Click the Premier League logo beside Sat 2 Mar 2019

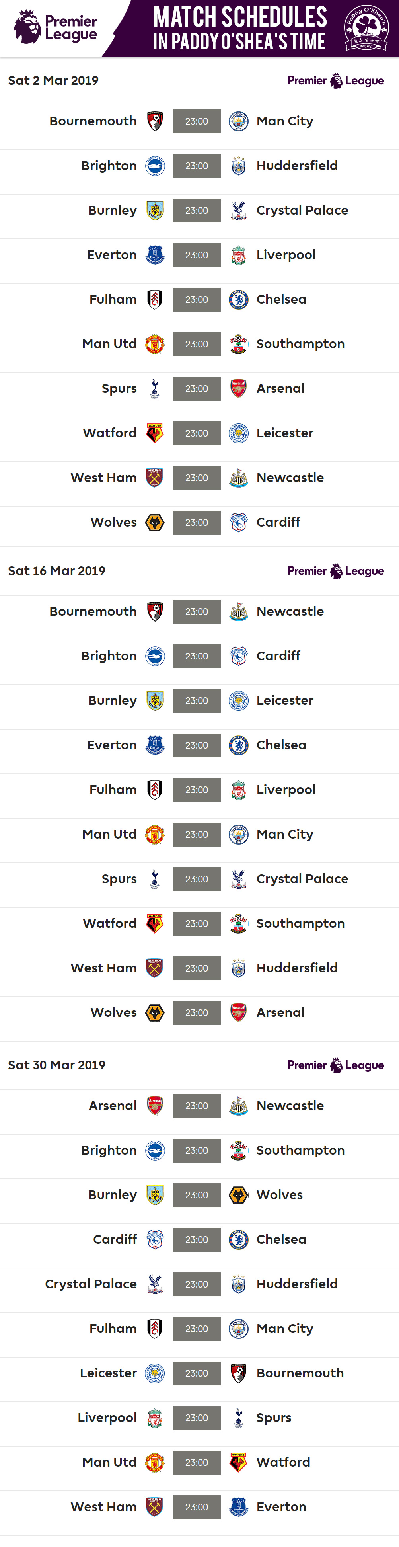(335, 81)
